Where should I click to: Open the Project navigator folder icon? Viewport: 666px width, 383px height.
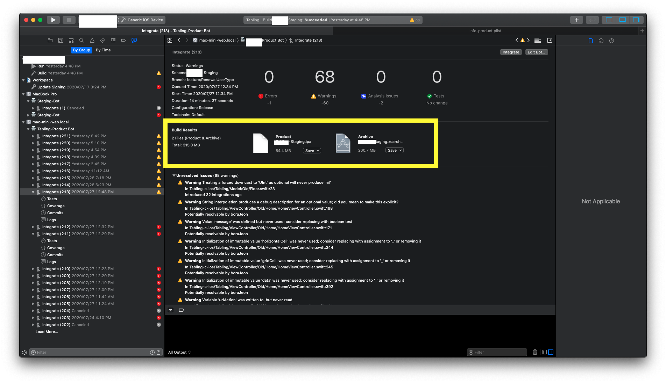click(50, 41)
